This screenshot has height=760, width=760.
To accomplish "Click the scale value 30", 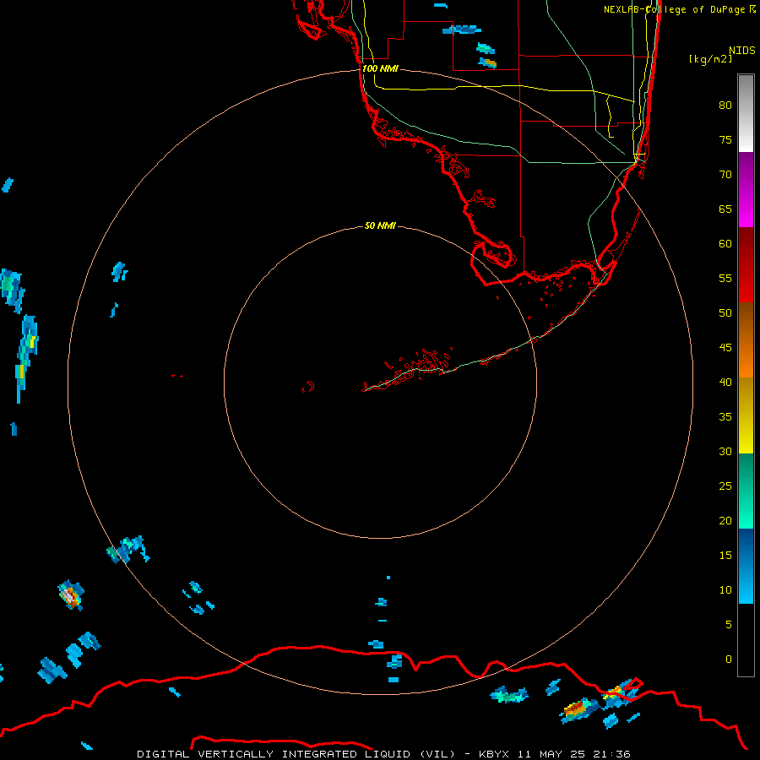I will [725, 451].
